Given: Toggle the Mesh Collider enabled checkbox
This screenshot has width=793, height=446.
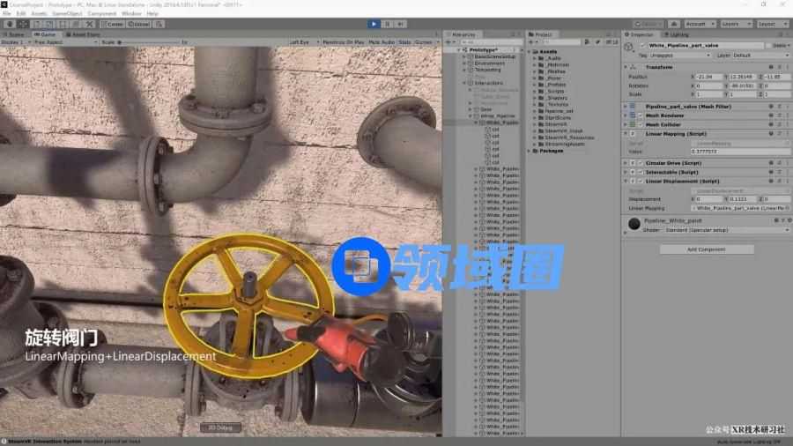Looking at the screenshot, I should pyautogui.click(x=641, y=124).
